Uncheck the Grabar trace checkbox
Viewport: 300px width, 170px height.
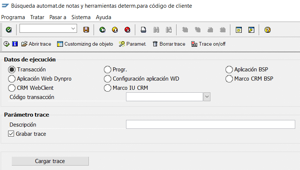pyautogui.click(x=11, y=134)
